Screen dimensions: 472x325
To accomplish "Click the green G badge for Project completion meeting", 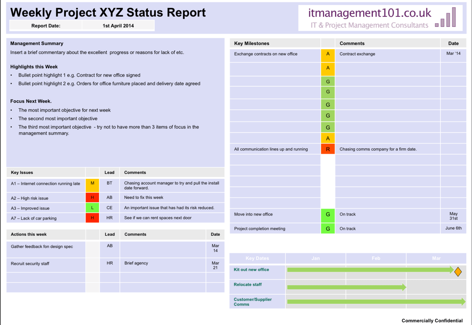I will click(328, 228).
